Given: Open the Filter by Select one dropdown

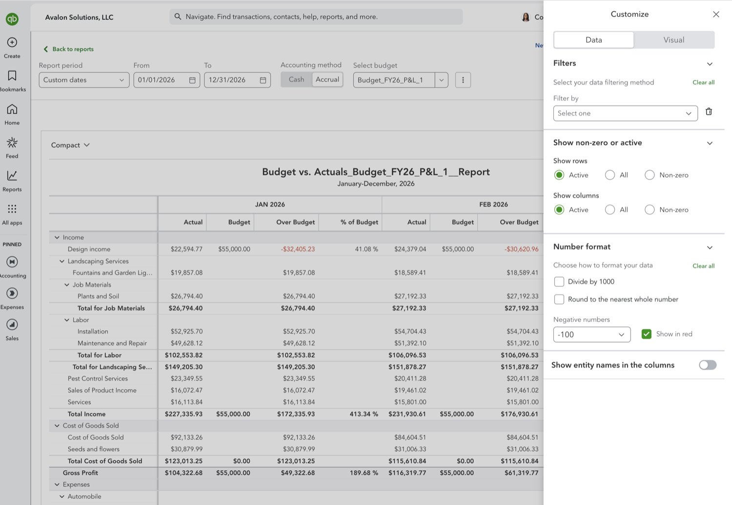Looking at the screenshot, I should coord(625,113).
